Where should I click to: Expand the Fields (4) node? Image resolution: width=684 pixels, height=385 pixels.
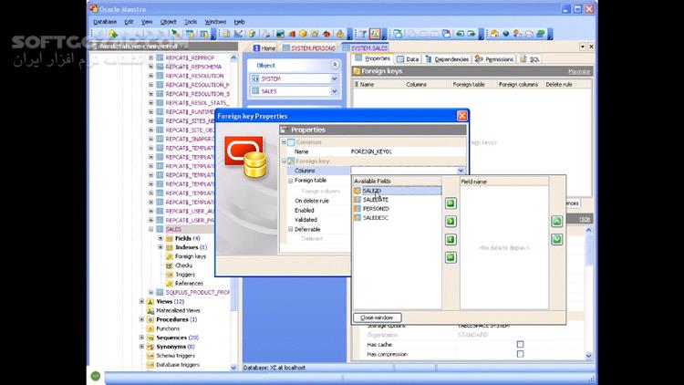[x=161, y=238]
